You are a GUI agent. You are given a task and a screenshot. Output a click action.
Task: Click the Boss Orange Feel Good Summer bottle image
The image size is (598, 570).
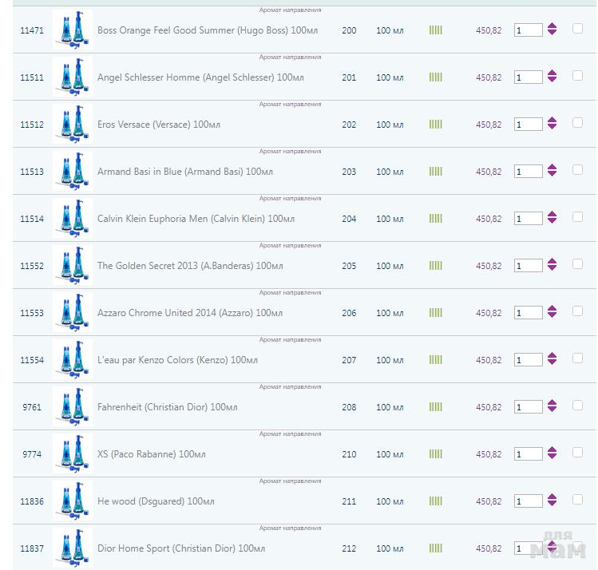tap(73, 30)
